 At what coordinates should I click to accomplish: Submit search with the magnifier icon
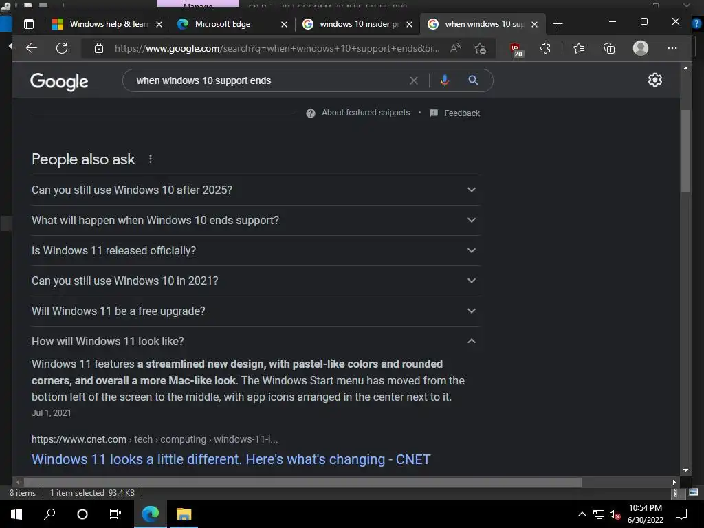tap(473, 80)
